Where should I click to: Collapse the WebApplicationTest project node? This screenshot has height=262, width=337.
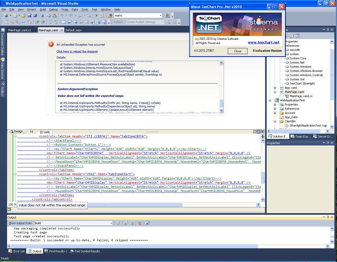click(270, 100)
